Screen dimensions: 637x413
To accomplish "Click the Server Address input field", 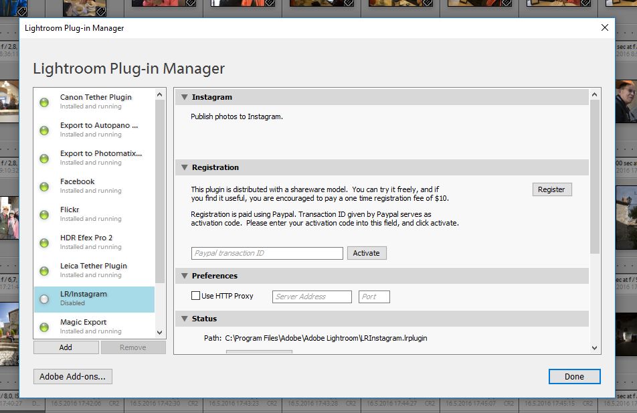I will tap(311, 297).
